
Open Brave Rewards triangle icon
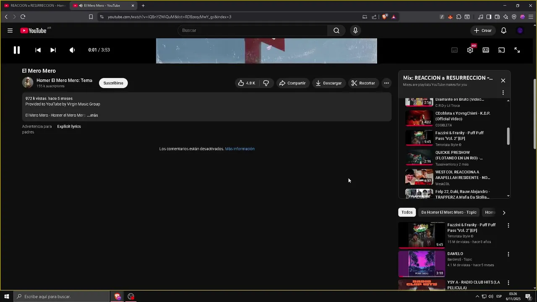pos(394,17)
